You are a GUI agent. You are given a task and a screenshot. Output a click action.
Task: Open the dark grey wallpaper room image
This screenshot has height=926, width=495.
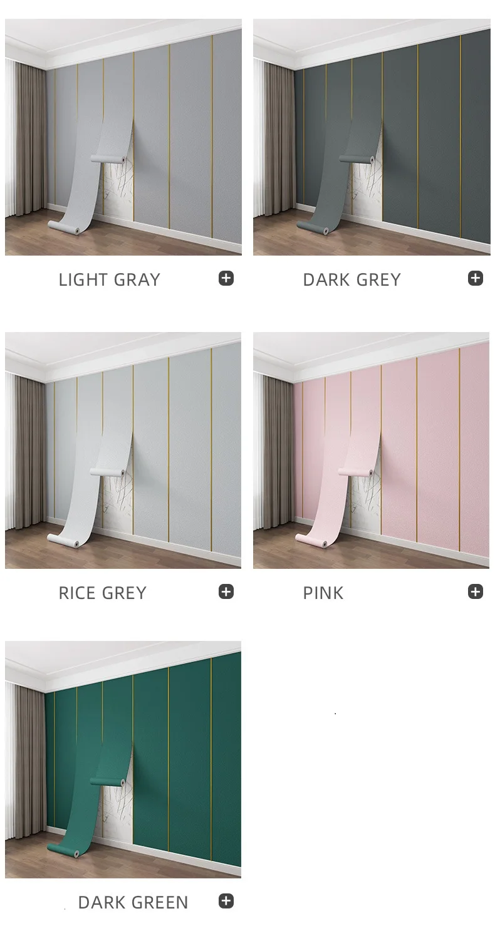pos(372,137)
